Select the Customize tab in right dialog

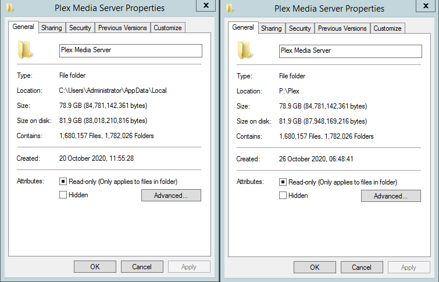coord(387,28)
